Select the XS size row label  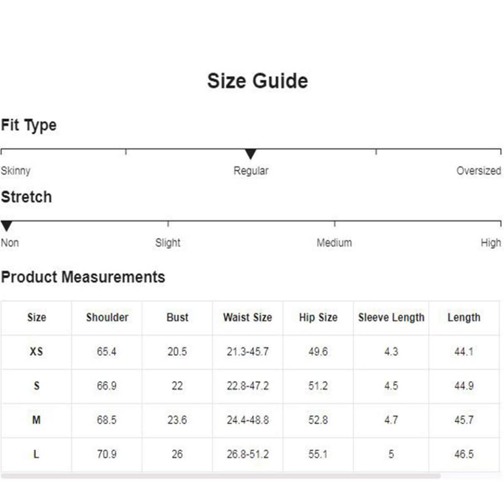pos(37,352)
